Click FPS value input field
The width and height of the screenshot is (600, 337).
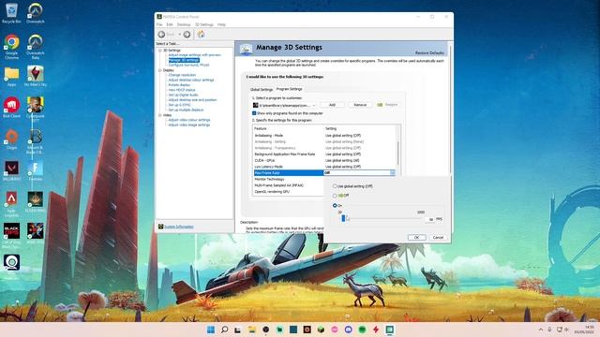[x=429, y=219]
